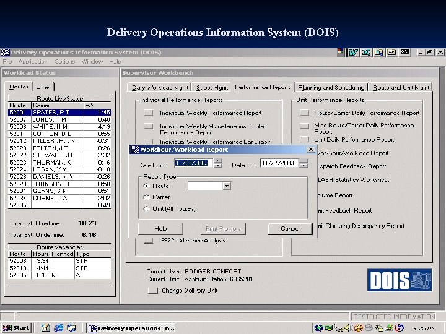Click the clock in the system tray
The width and height of the screenshot is (446, 334).
click(x=424, y=328)
